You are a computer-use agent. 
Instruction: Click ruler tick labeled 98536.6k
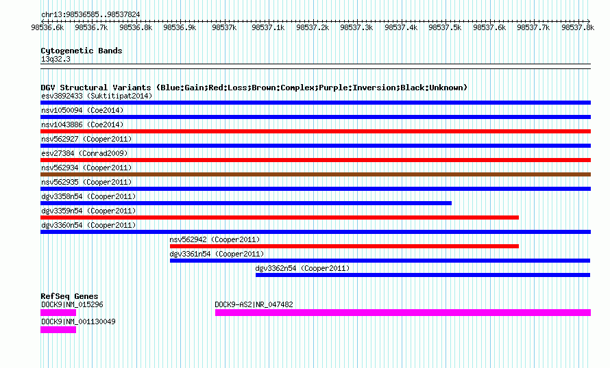[47, 27]
